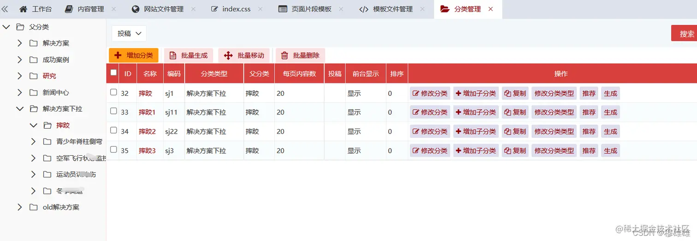Click the 前台显示 column header
The width and height of the screenshot is (697, 241).
click(366, 74)
